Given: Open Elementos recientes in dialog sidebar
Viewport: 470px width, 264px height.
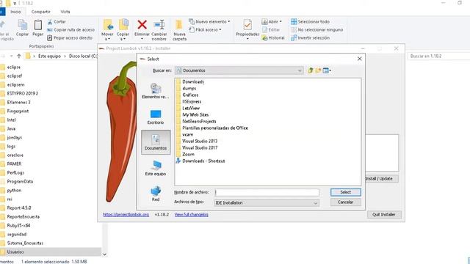Looking at the screenshot, I should point(155,91).
